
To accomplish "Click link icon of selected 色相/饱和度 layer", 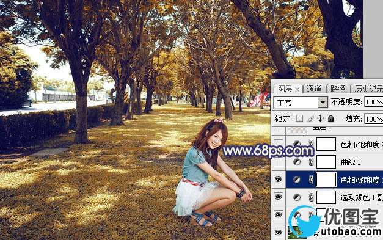I will (x=311, y=180).
